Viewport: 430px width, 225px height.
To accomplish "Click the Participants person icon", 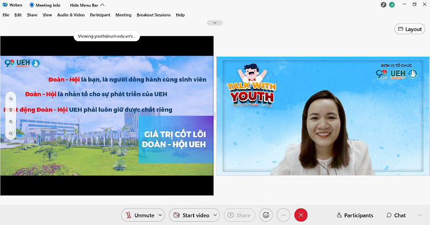I will pos(340,215).
